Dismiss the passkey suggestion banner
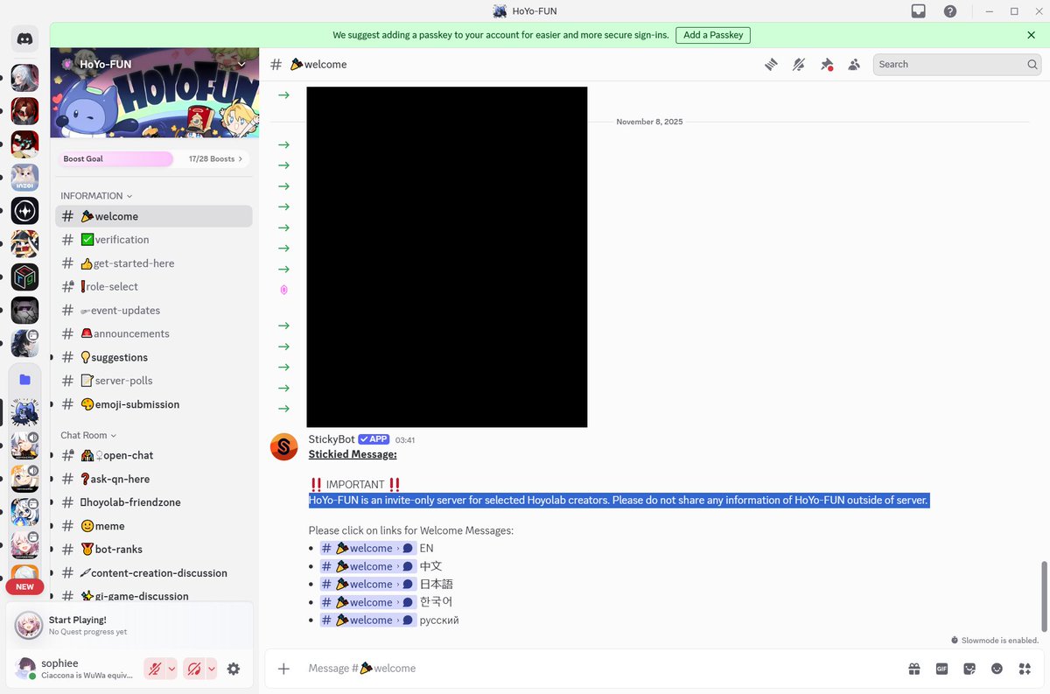 point(1031,35)
